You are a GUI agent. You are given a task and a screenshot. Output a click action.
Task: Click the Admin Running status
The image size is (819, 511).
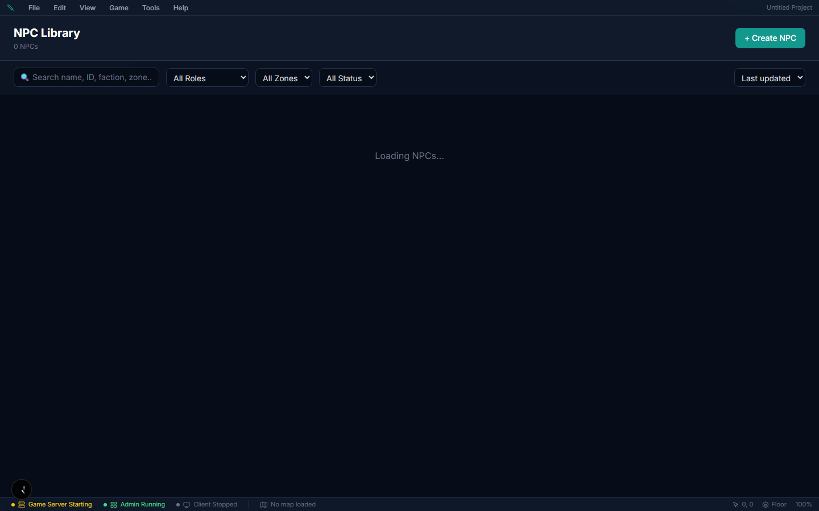coord(143,504)
